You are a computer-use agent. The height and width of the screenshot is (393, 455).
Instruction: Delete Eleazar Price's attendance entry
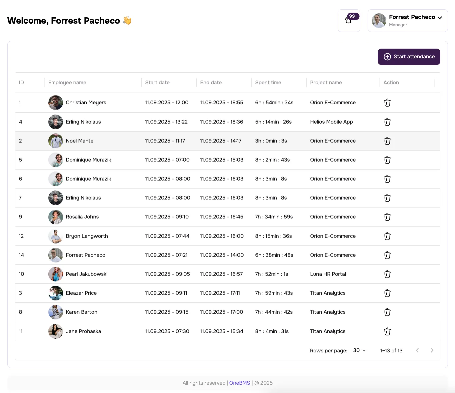pos(387,293)
